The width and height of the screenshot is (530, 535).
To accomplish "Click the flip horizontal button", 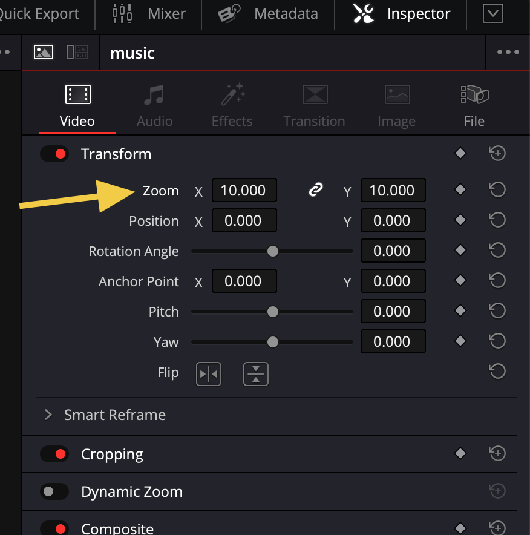I will click(209, 374).
